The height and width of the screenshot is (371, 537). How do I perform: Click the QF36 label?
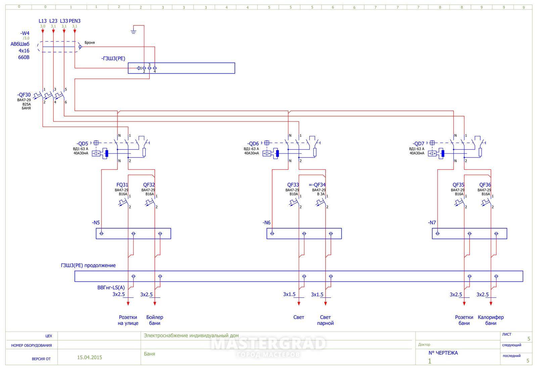[x=485, y=185]
